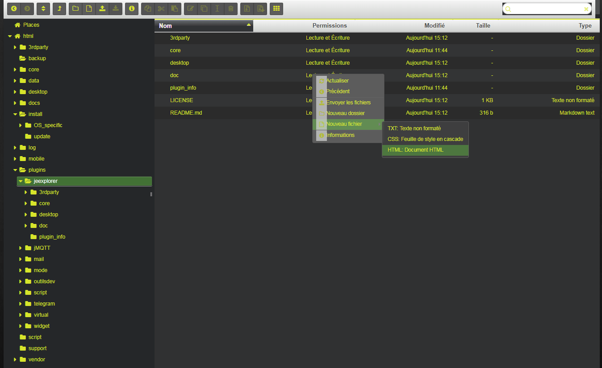Click the upload files toolbar icon

point(102,8)
